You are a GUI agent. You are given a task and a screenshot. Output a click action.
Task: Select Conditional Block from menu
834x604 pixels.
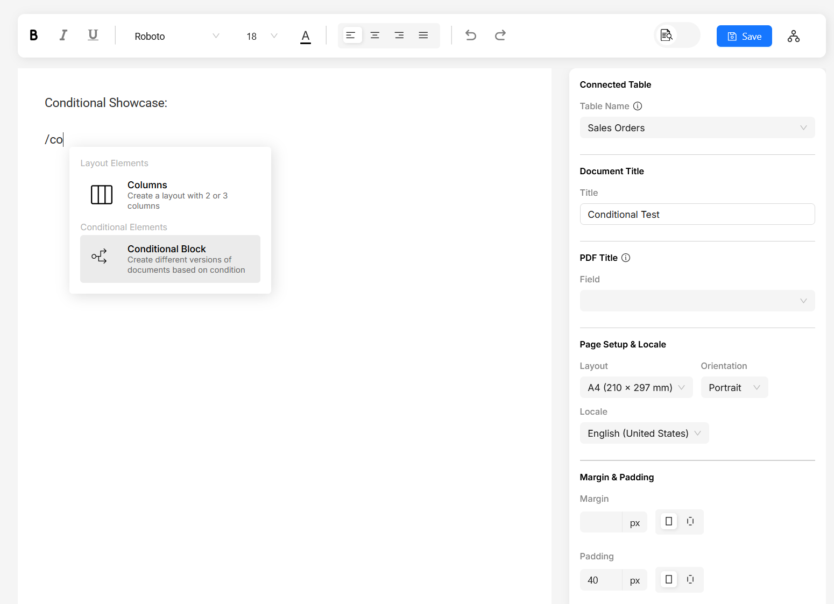tap(170, 259)
